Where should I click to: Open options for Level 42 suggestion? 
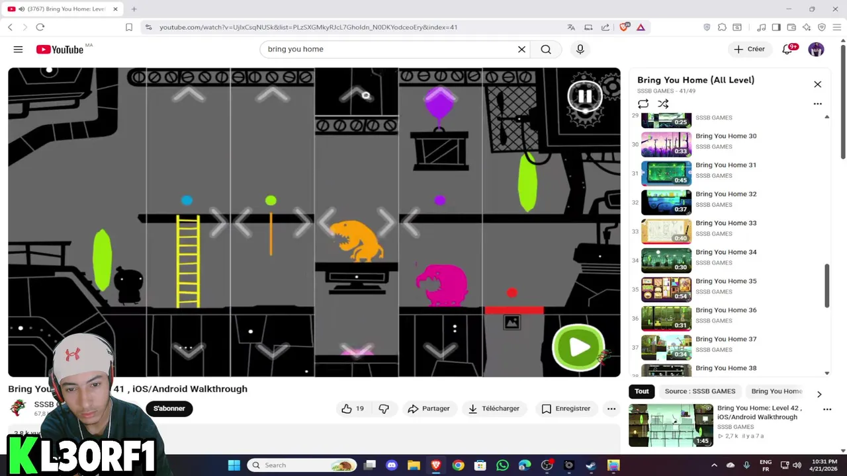pyautogui.click(x=827, y=409)
